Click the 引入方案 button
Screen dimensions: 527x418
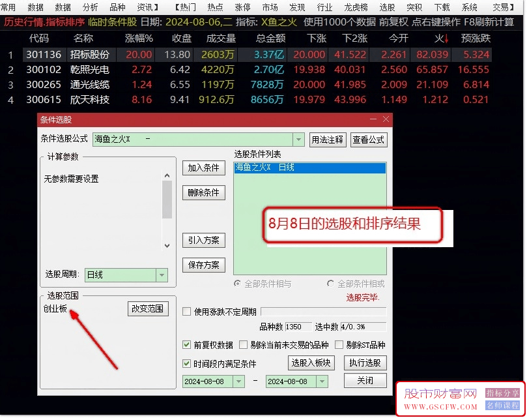pos(204,240)
